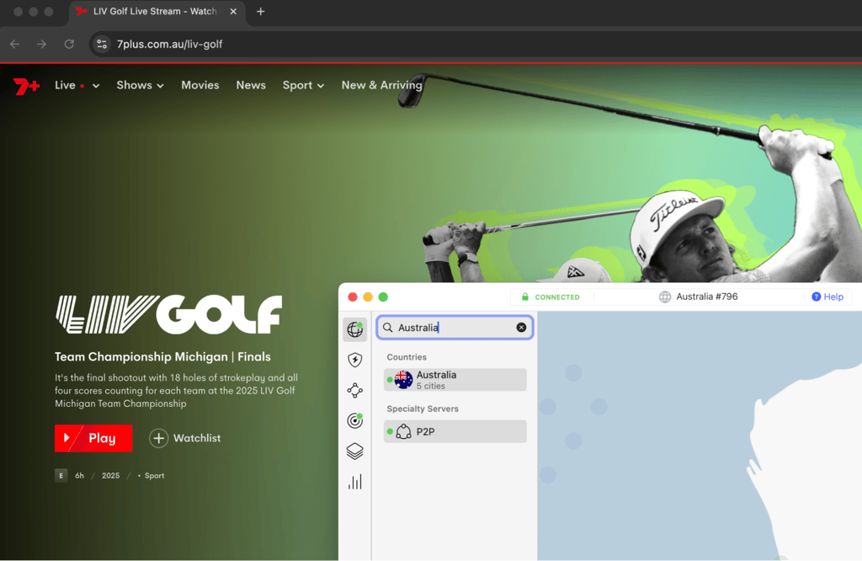The image size is (862, 561).
Task: Open New & Arriving page
Action: (381, 85)
